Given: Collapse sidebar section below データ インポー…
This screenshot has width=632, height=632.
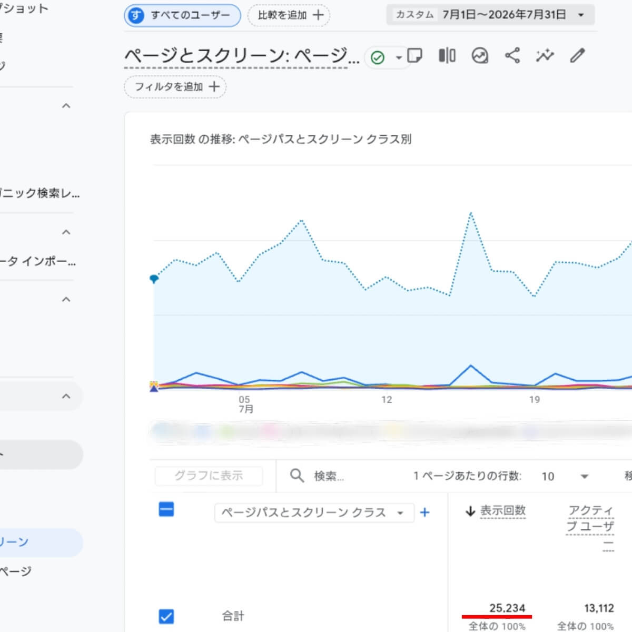Looking at the screenshot, I should click(x=66, y=300).
